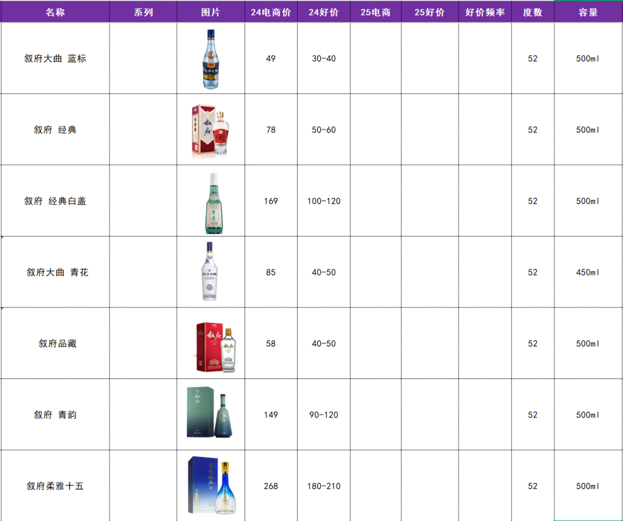Select the 180-210 price range cell
The image size is (623, 521).
(324, 486)
